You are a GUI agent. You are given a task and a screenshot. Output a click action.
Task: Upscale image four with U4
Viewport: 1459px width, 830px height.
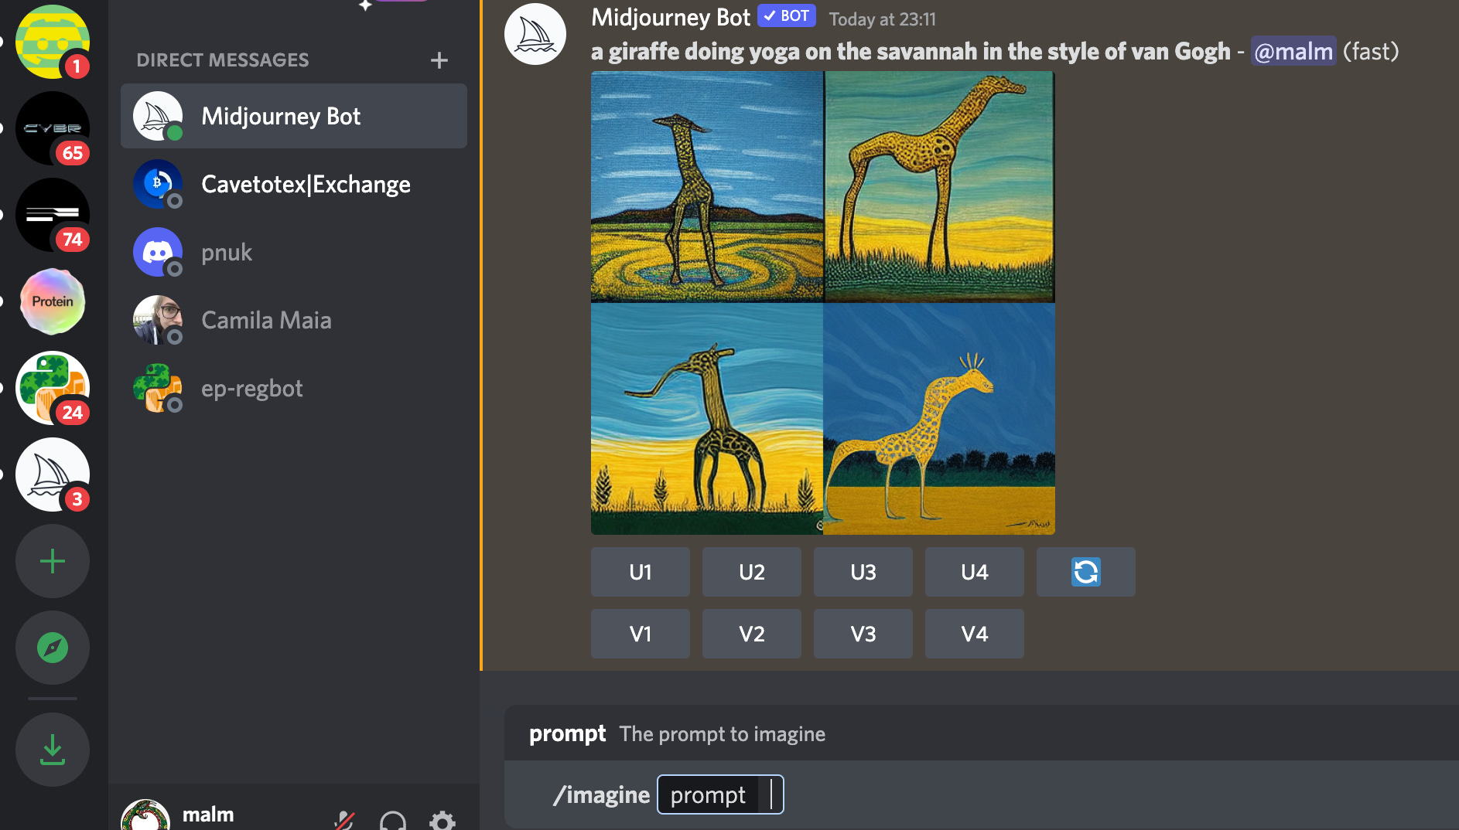coord(975,572)
